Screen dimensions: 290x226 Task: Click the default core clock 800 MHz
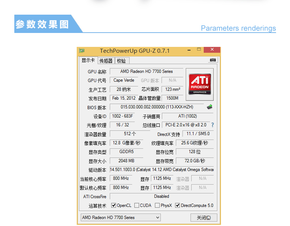[x=121, y=188]
